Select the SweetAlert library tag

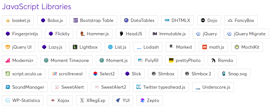(69, 87)
